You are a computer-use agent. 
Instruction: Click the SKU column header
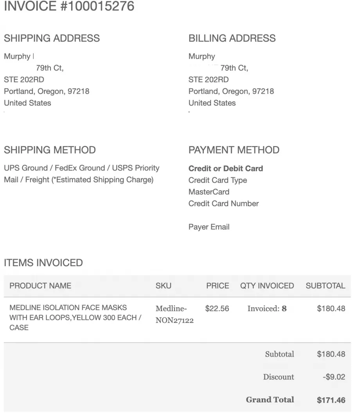pyautogui.click(x=163, y=286)
